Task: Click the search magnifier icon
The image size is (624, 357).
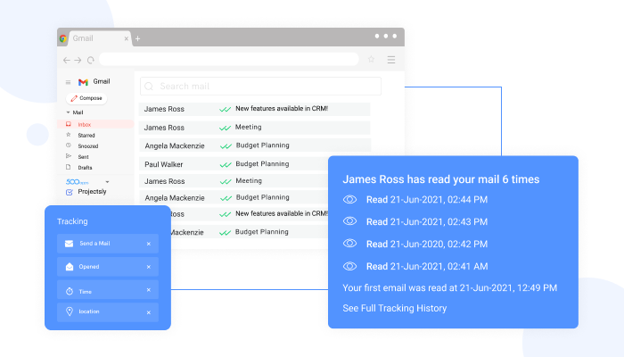Action: click(149, 87)
